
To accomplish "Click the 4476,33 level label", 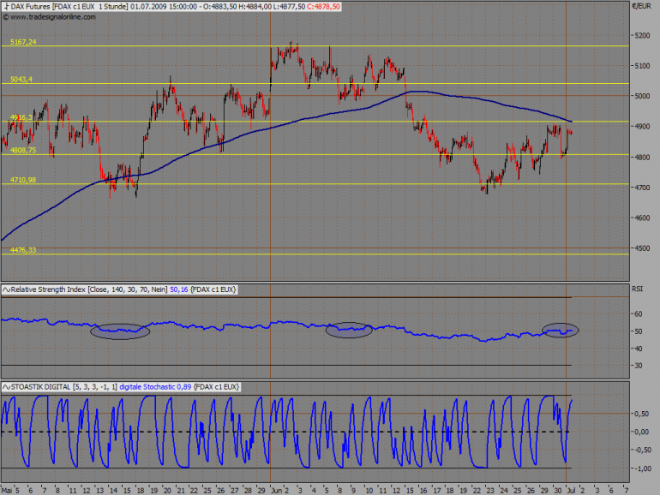I will pyautogui.click(x=23, y=250).
